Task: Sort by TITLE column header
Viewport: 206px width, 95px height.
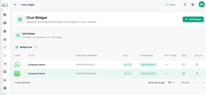Action: [x=31, y=56]
